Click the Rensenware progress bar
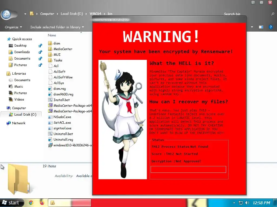Viewport: 277px width, 207px height. (188, 169)
